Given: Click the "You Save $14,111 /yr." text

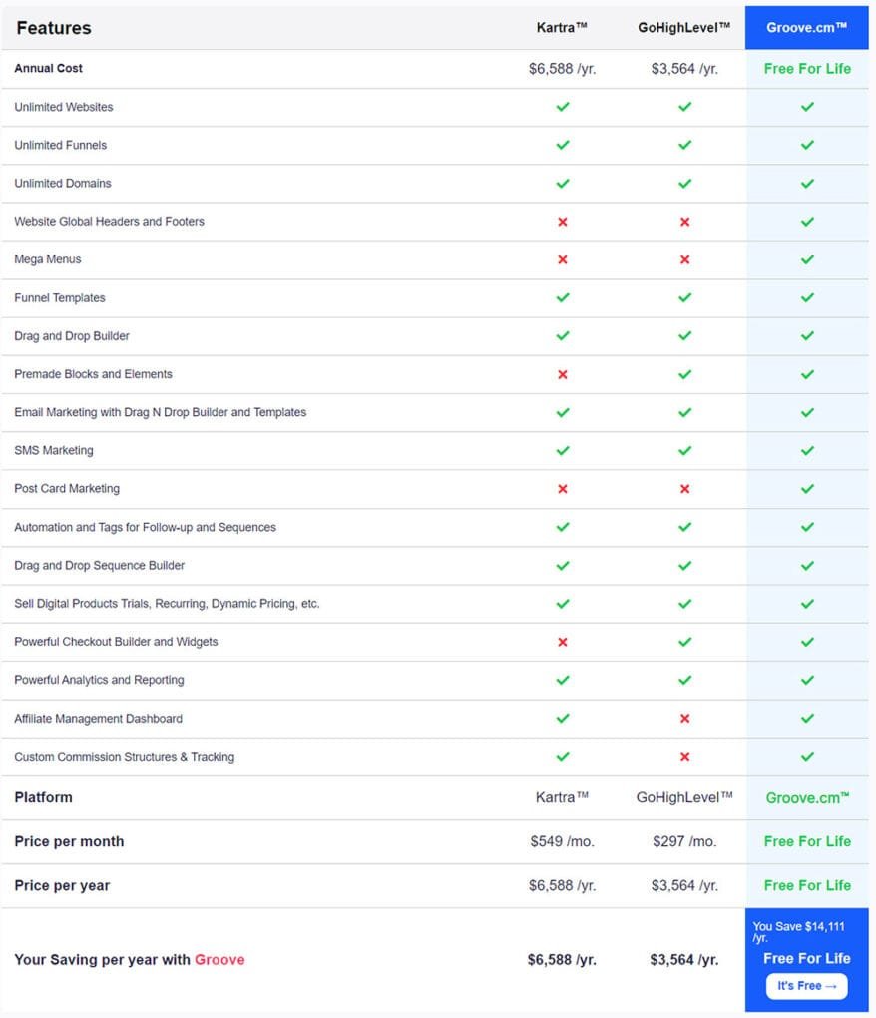Looking at the screenshot, I should pos(798,932).
